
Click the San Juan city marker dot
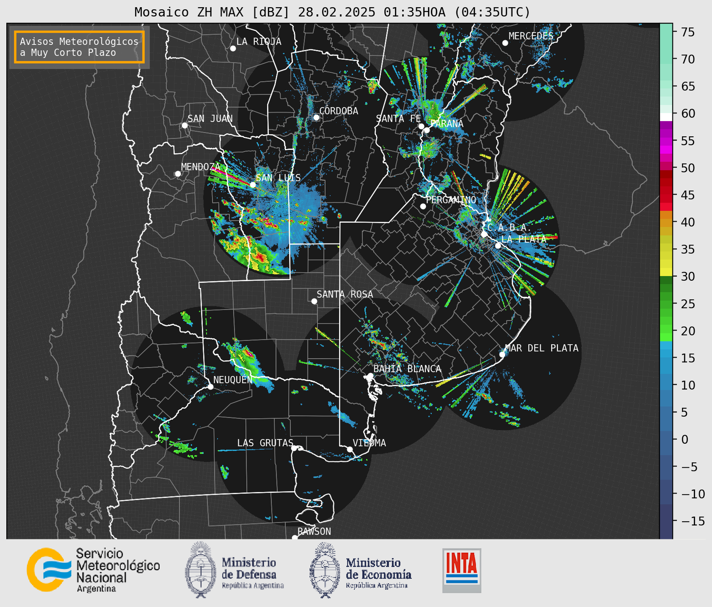pos(184,125)
